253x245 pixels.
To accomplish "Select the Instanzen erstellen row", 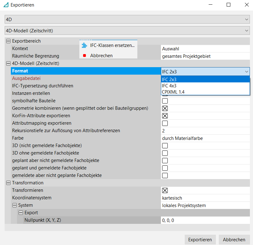I will click(31, 93).
